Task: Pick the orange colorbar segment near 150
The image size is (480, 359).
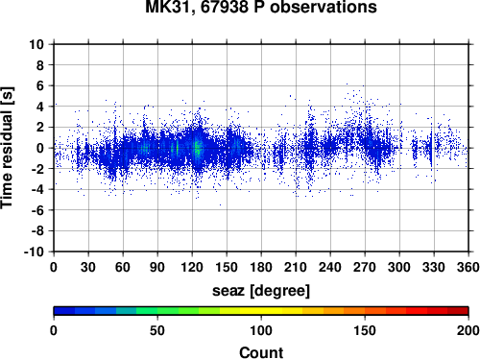Action: pos(365,311)
